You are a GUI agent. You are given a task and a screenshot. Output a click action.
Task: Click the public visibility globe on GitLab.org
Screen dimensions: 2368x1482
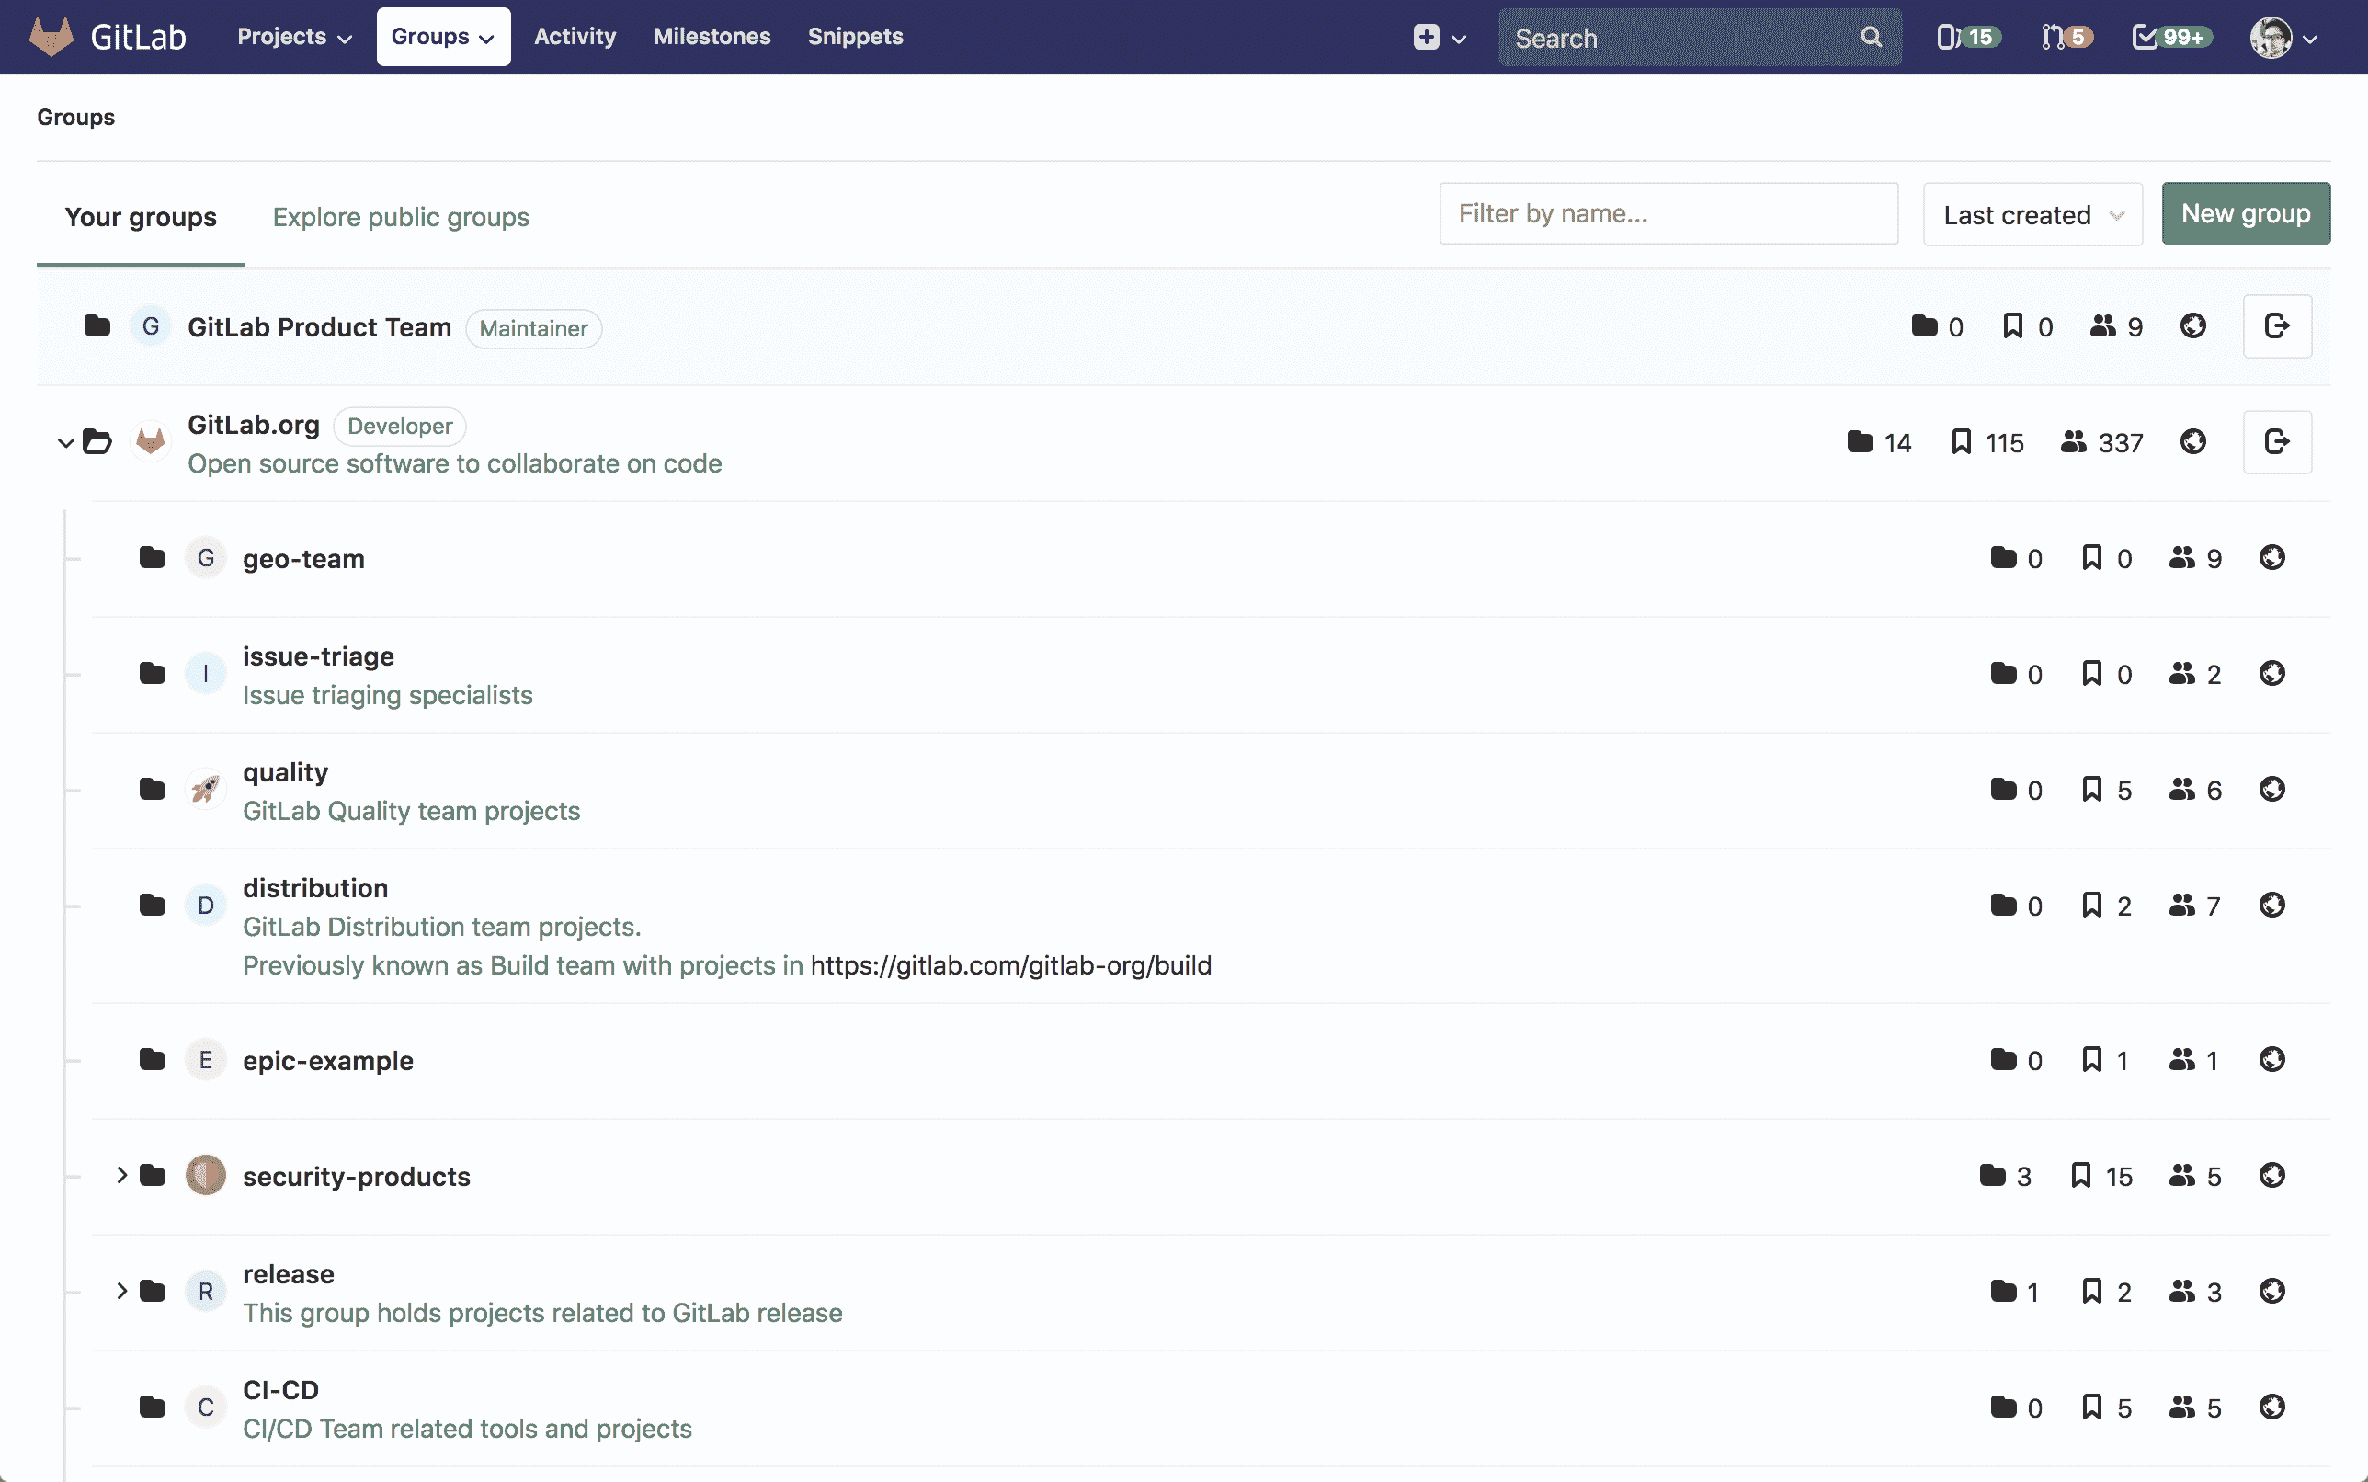click(2193, 442)
